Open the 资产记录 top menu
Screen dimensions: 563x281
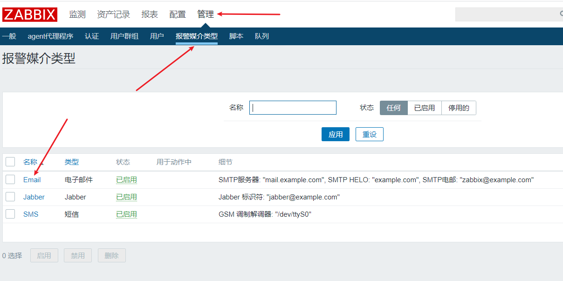(x=114, y=14)
